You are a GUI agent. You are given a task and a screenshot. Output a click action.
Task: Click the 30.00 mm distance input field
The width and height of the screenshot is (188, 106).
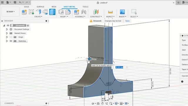(119, 67)
